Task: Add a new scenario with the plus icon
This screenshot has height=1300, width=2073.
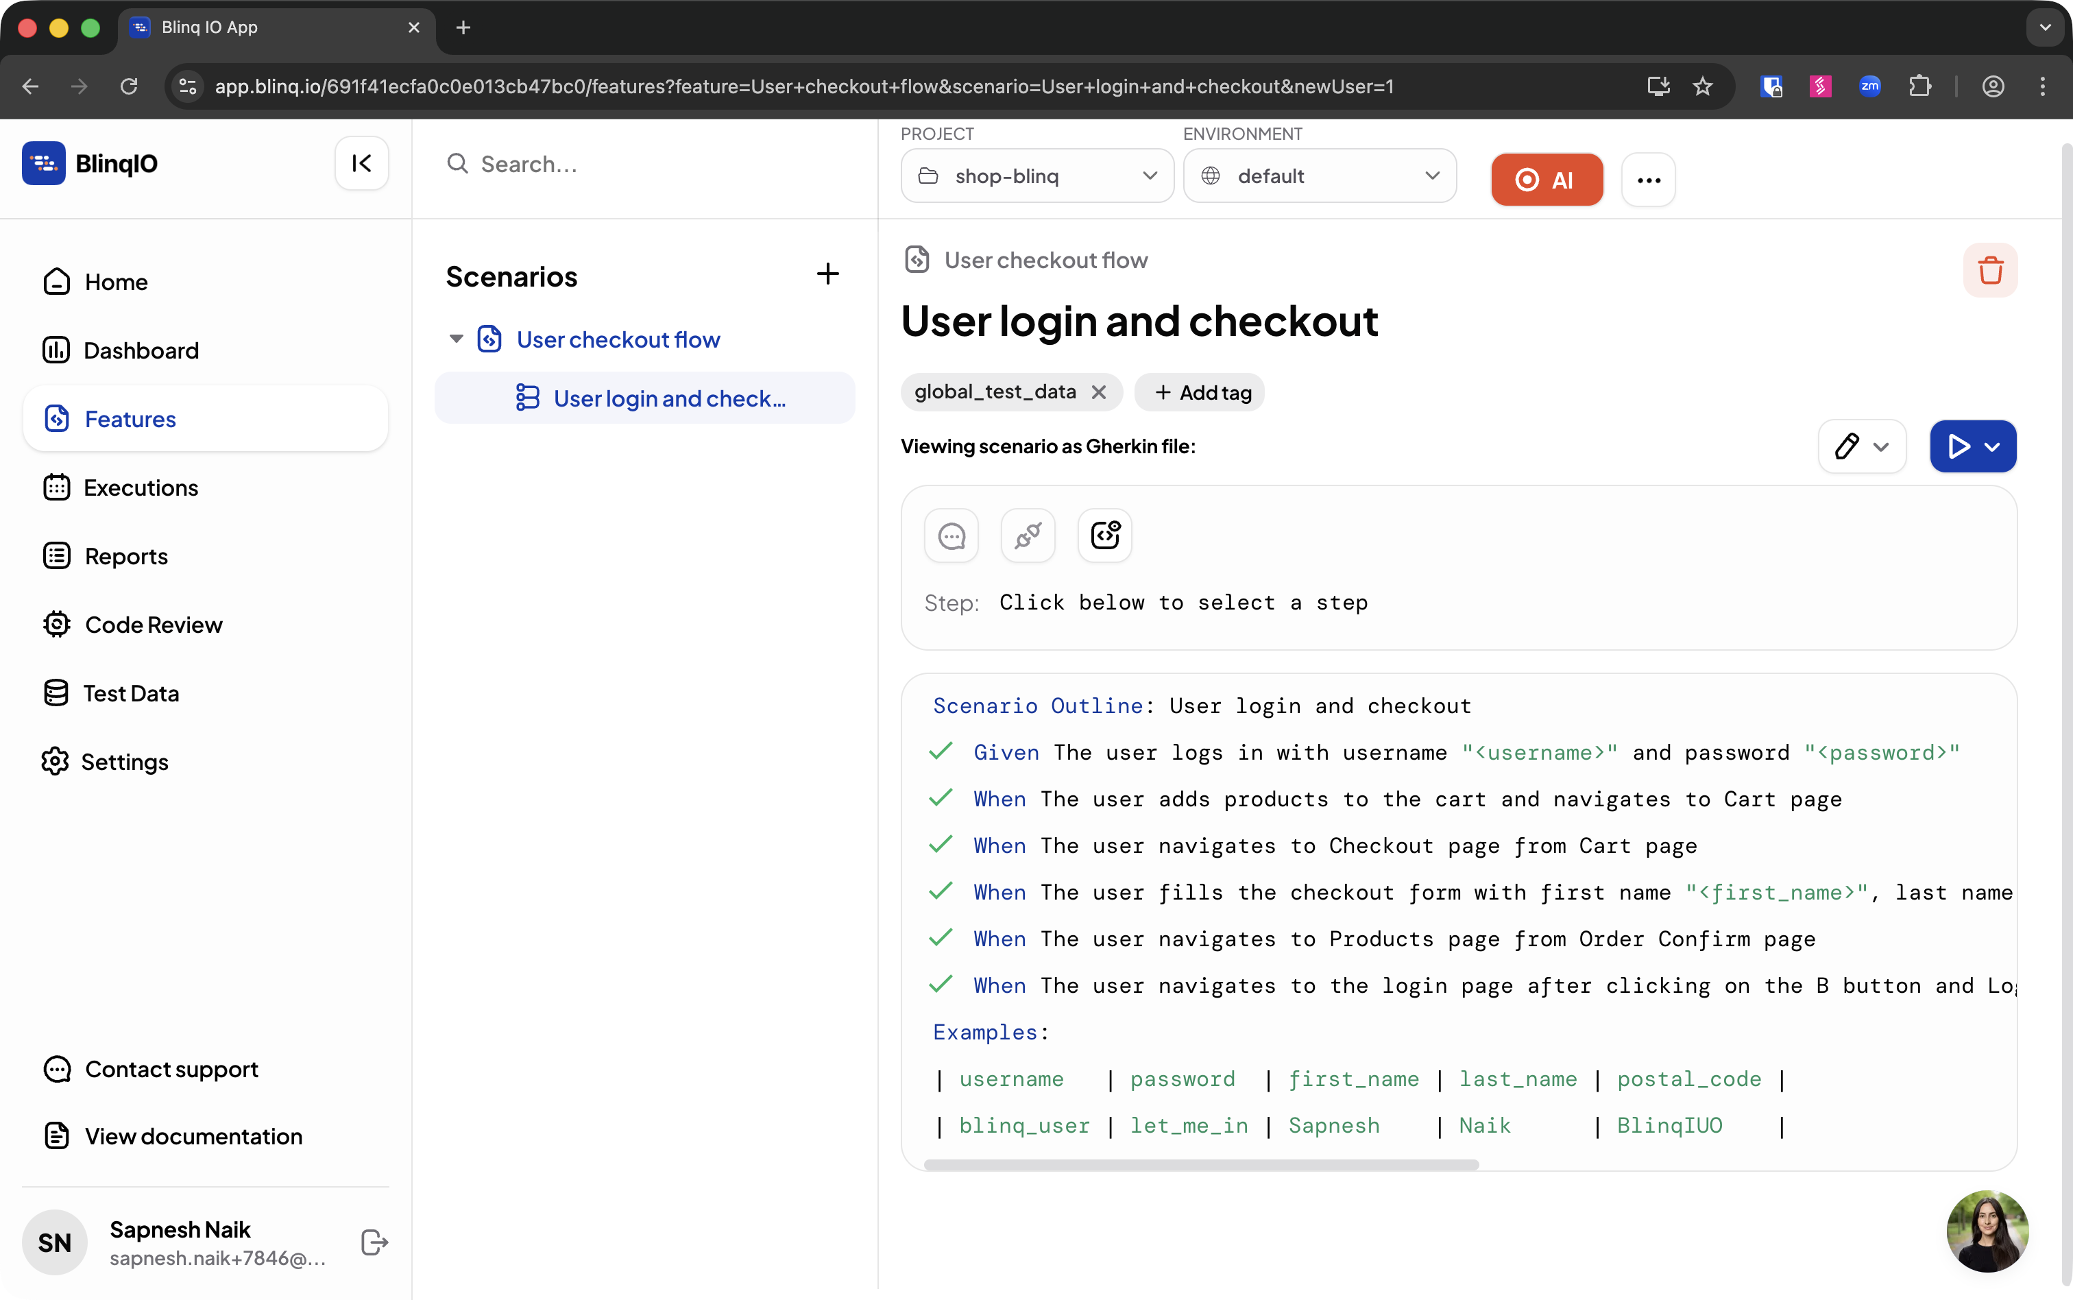Action: pyautogui.click(x=827, y=274)
